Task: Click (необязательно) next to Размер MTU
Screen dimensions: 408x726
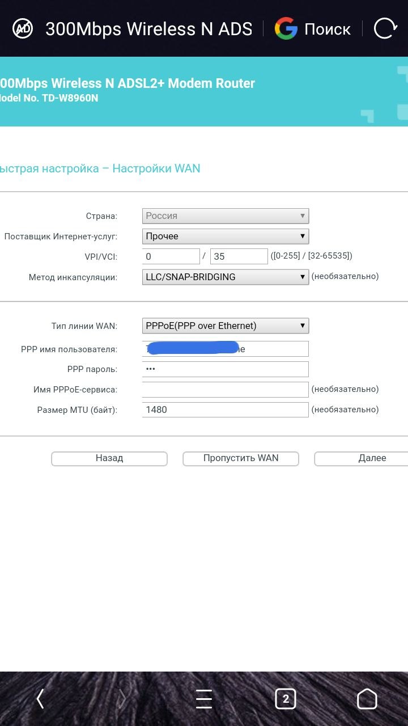Action: pyautogui.click(x=345, y=409)
